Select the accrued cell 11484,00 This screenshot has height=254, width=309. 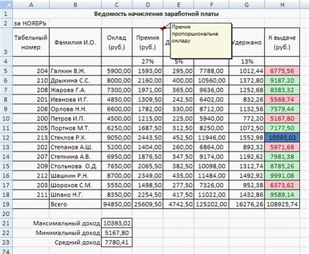(x=211, y=175)
